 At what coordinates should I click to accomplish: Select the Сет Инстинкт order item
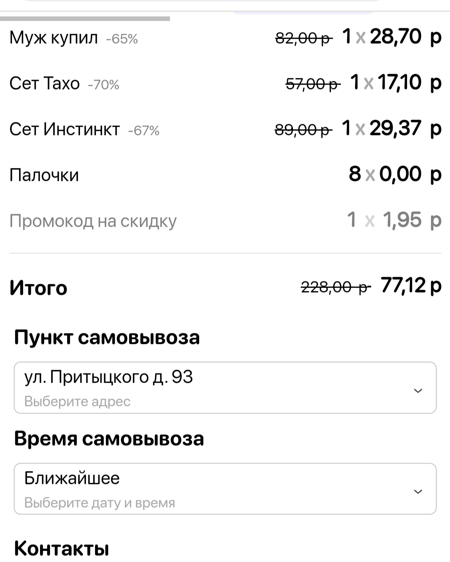(x=65, y=129)
